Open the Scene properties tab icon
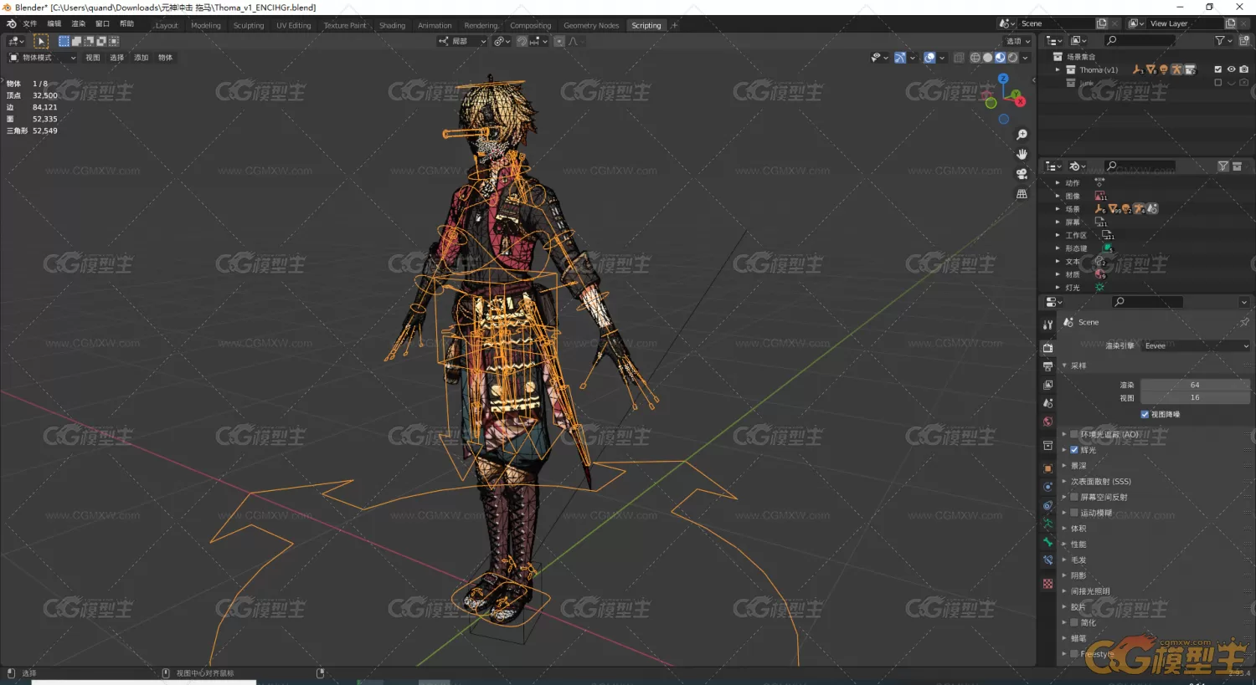 click(1048, 403)
